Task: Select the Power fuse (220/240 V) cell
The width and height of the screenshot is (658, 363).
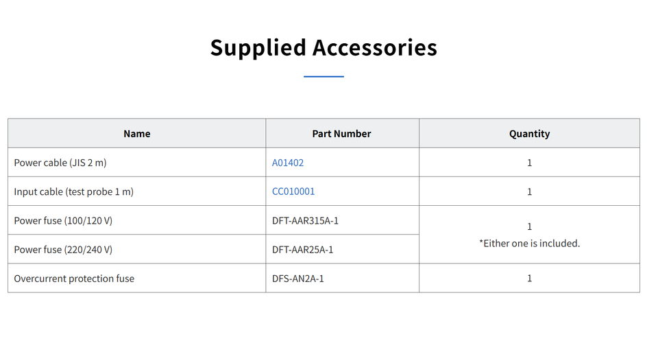Action: point(137,250)
